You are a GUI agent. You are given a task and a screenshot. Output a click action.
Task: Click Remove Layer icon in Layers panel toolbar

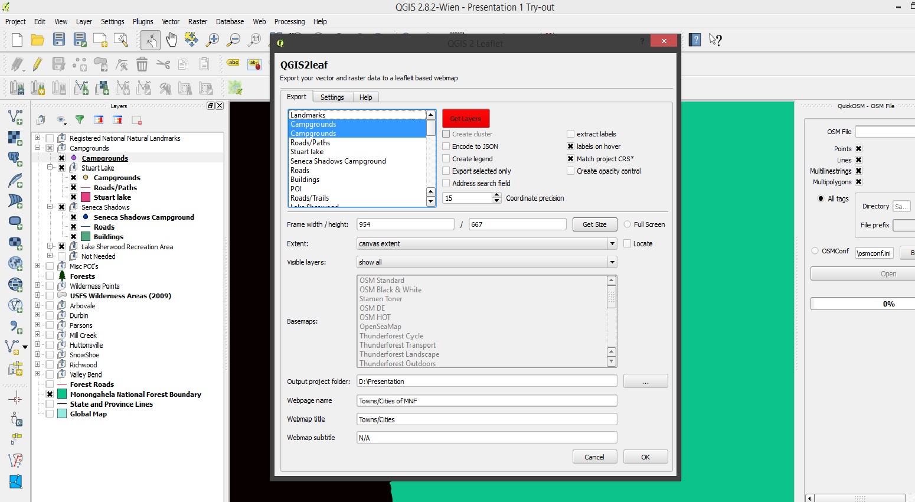point(136,120)
